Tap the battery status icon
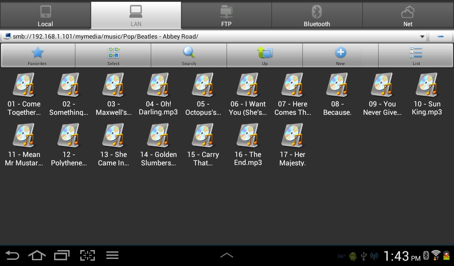454x266 pixels. tap(446, 255)
